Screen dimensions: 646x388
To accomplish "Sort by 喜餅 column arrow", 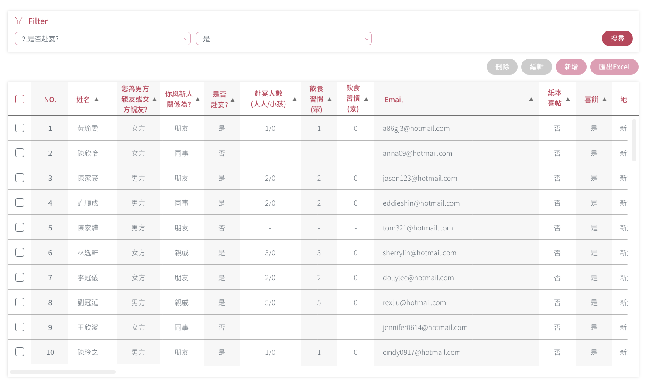I will (x=605, y=100).
